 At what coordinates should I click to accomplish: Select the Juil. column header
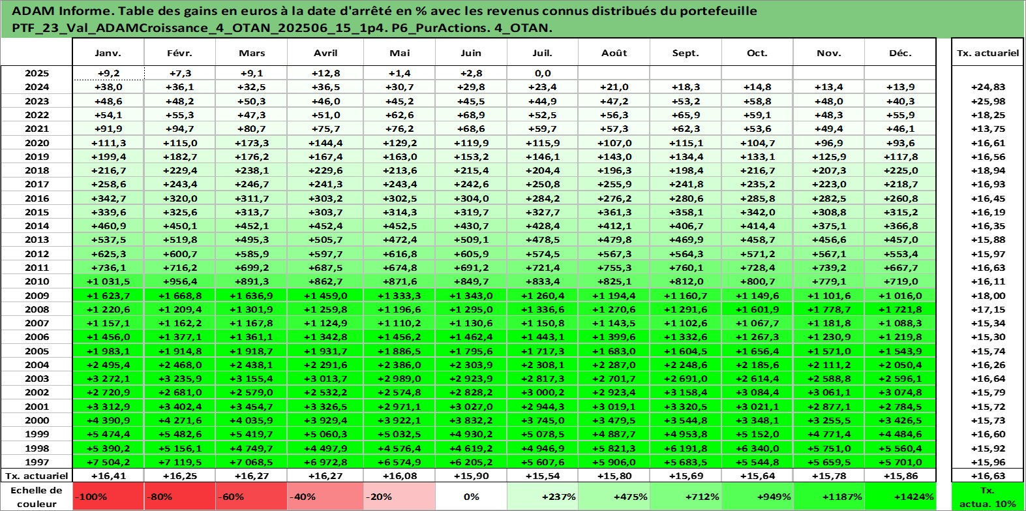(543, 53)
